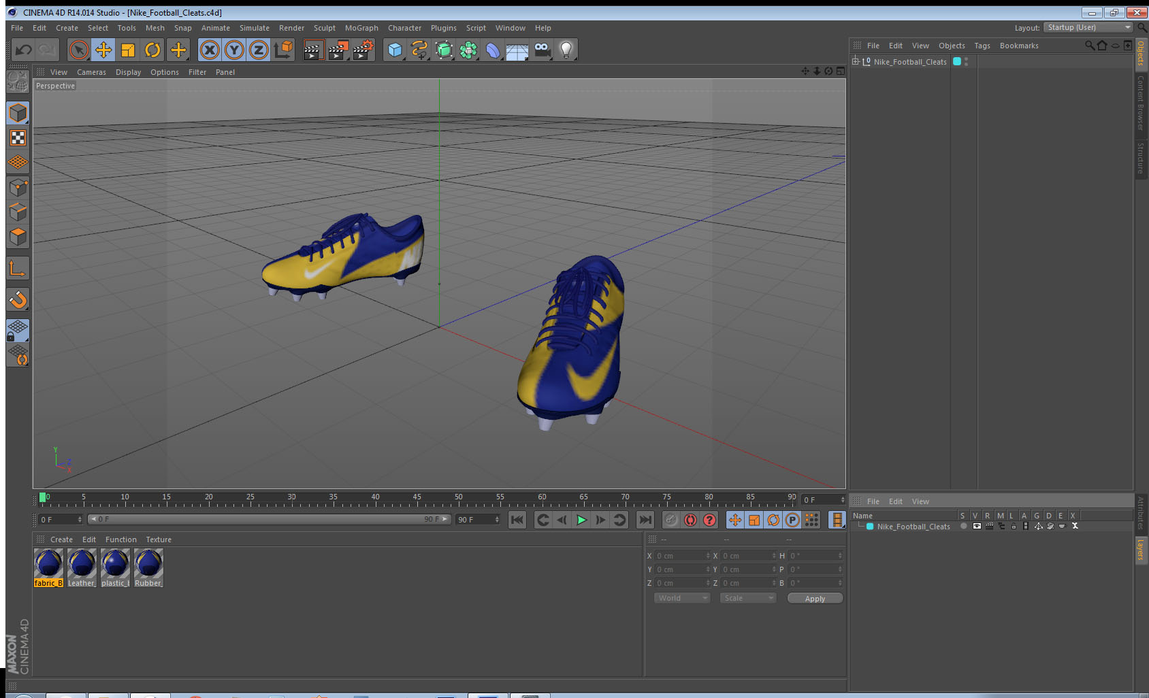Image resolution: width=1149 pixels, height=698 pixels.
Task: Toggle Parameter keyframe recording P button
Action: click(792, 520)
